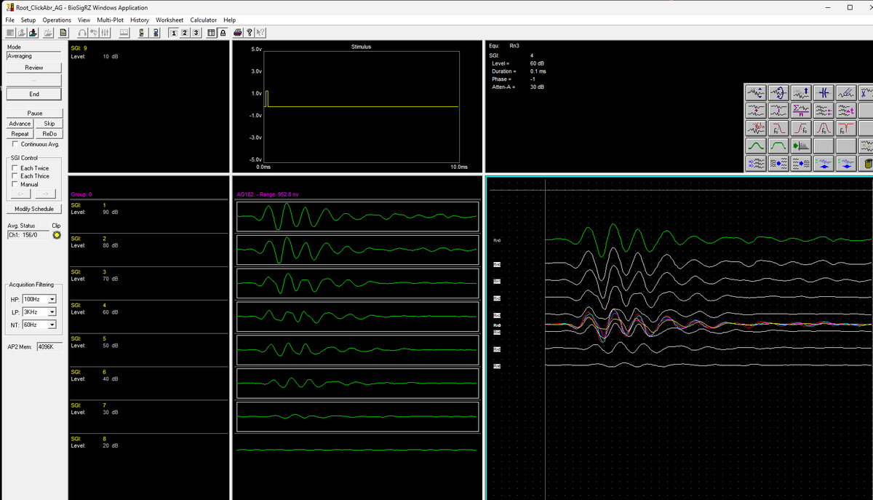This screenshot has width=873, height=500.
Task: Click the printer icon in toolbar
Action: pos(237,33)
